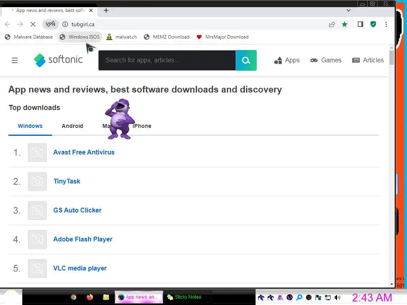
Task: Open VLC media player link
Action: point(80,268)
